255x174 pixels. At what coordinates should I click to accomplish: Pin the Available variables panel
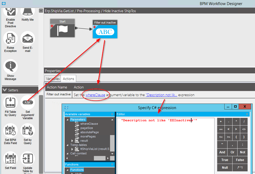112,114
